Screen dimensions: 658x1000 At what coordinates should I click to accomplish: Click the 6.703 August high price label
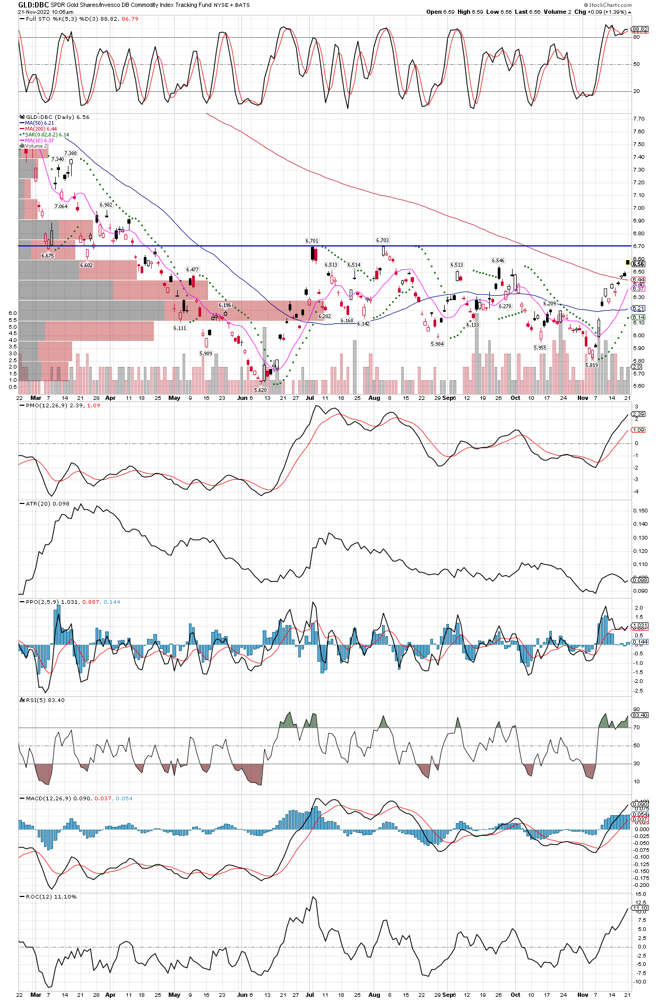click(382, 241)
